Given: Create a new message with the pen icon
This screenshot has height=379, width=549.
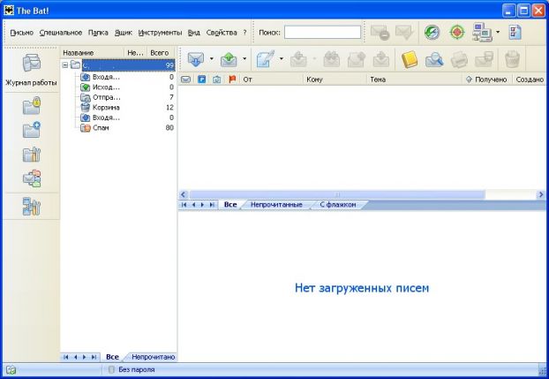Looking at the screenshot, I should click(x=265, y=59).
